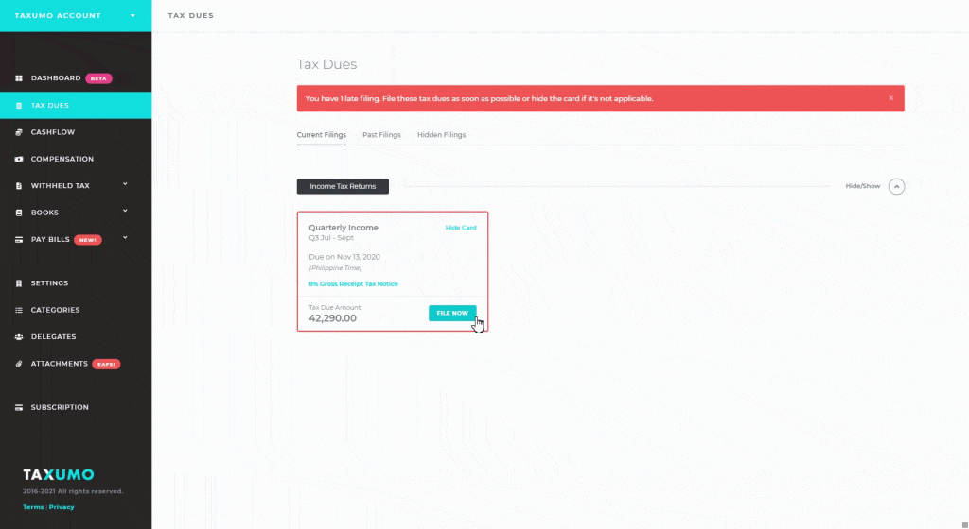Click the Tax Dues sidebar icon
The height and width of the screenshot is (529, 969).
pyautogui.click(x=19, y=106)
